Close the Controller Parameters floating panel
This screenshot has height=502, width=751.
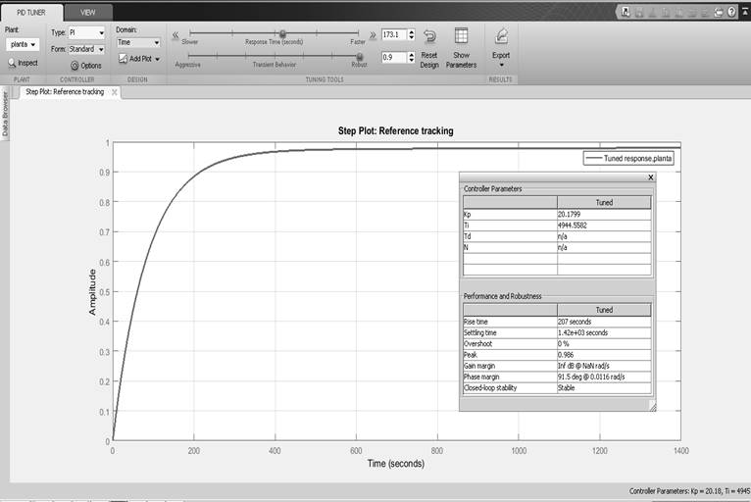(650, 177)
